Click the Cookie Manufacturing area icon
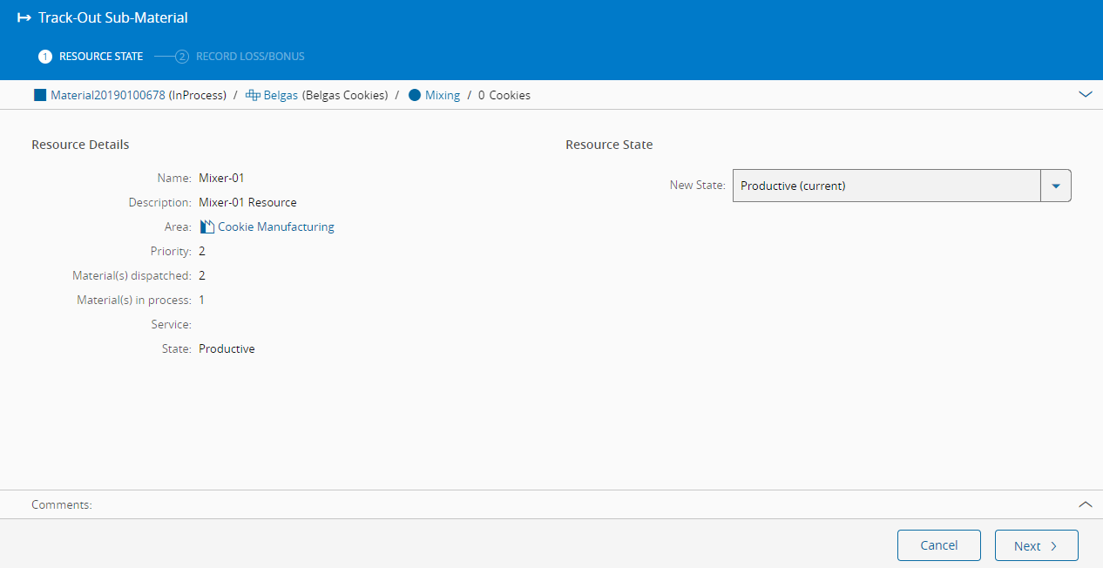This screenshot has width=1103, height=568. [x=206, y=227]
